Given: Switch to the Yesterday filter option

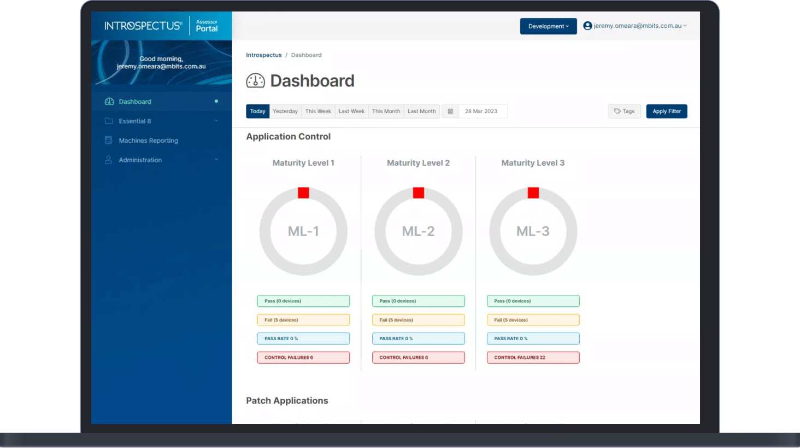Looking at the screenshot, I should coord(285,111).
